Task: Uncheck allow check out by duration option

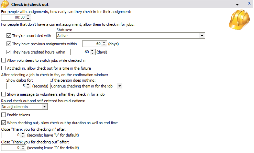Action: click(x=4, y=123)
